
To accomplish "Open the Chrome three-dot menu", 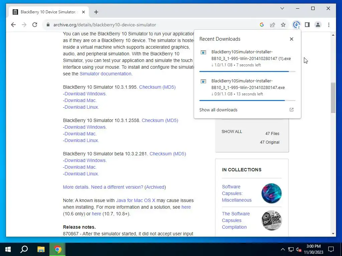I will click(329, 25).
